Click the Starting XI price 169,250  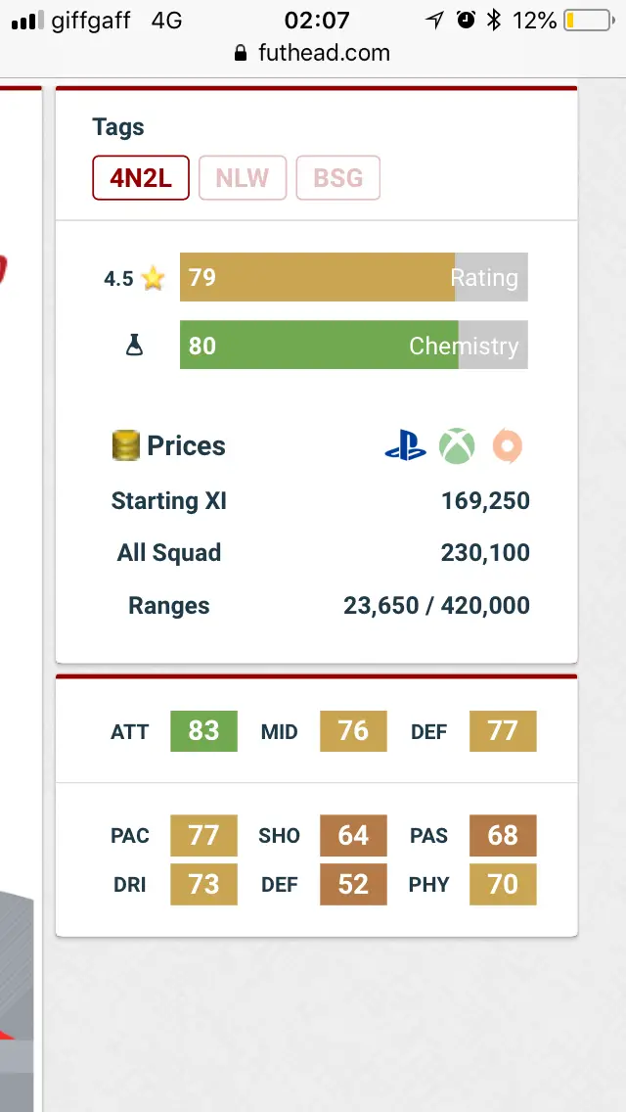coord(485,501)
